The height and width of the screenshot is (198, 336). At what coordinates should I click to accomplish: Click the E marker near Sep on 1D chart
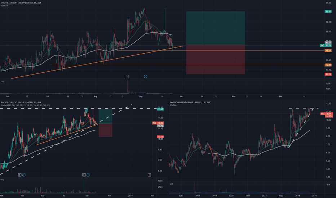[x=84, y=175]
